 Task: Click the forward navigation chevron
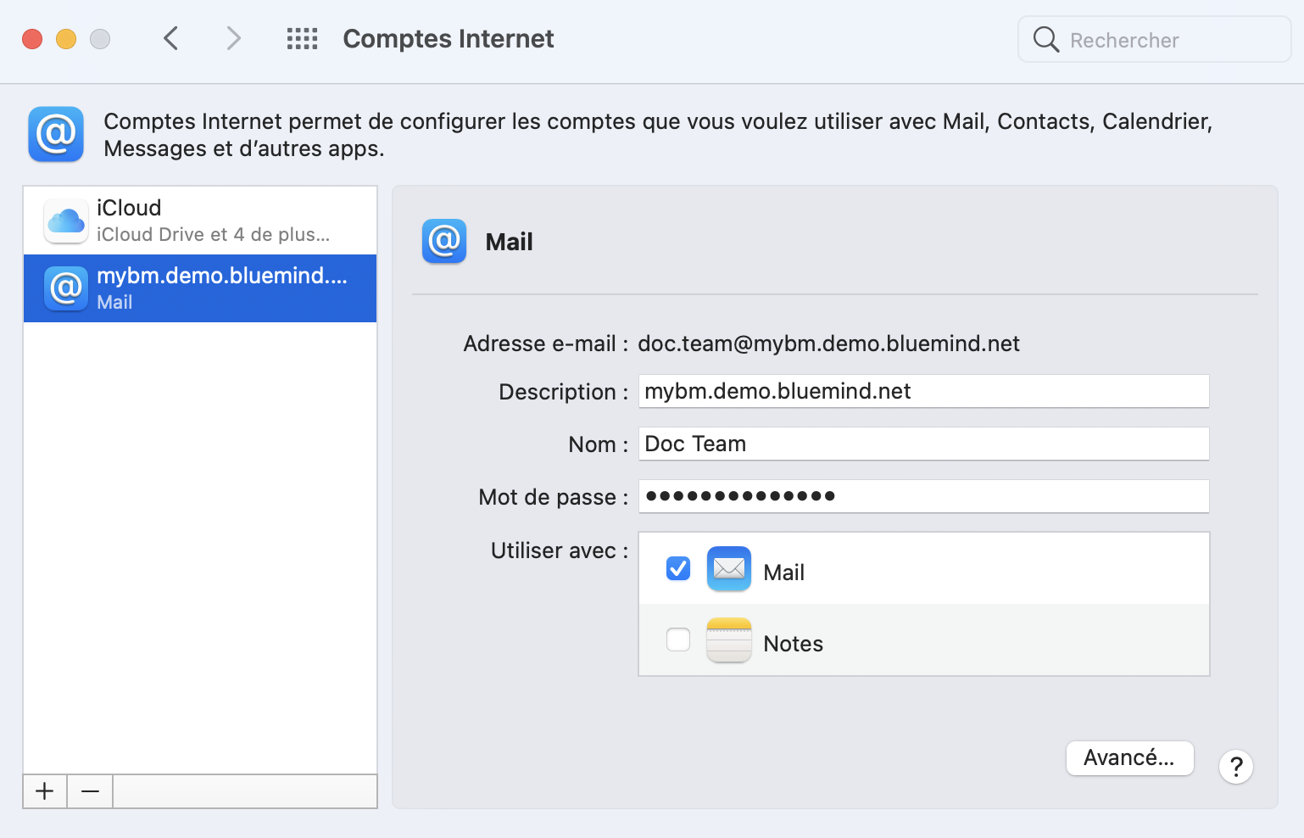tap(233, 38)
